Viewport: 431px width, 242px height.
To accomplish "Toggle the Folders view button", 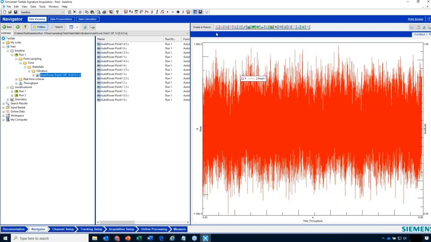I will pos(39,27).
